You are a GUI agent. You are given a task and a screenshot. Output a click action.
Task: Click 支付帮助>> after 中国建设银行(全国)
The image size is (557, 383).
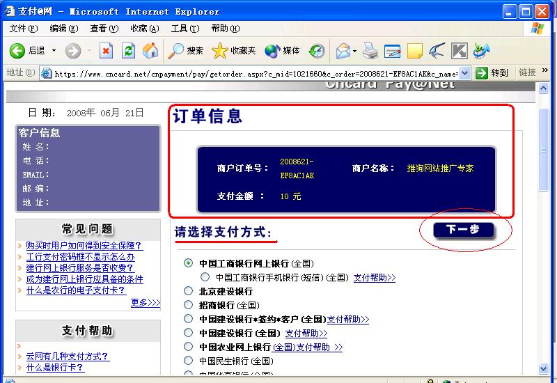306,333
